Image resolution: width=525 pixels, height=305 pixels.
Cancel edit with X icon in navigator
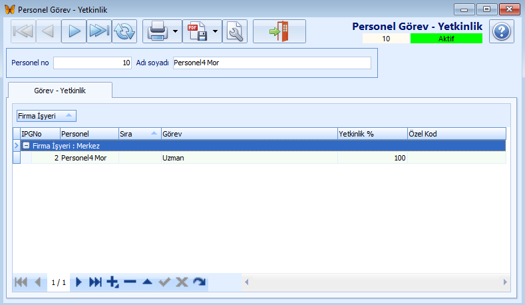click(182, 282)
